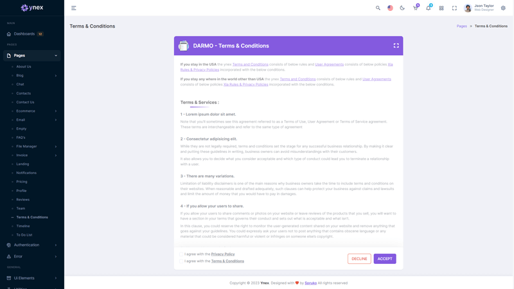Expand the card fullscreen icon
Screen dimensions: 514x289
click(396, 46)
